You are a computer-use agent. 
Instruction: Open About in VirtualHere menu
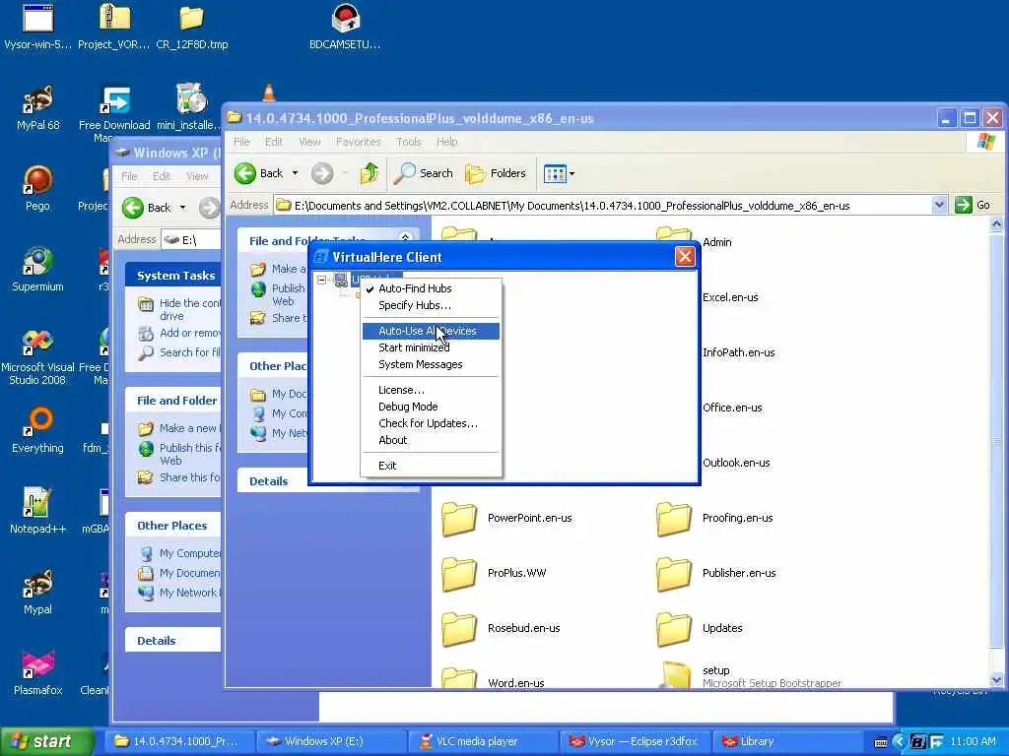pos(431,440)
